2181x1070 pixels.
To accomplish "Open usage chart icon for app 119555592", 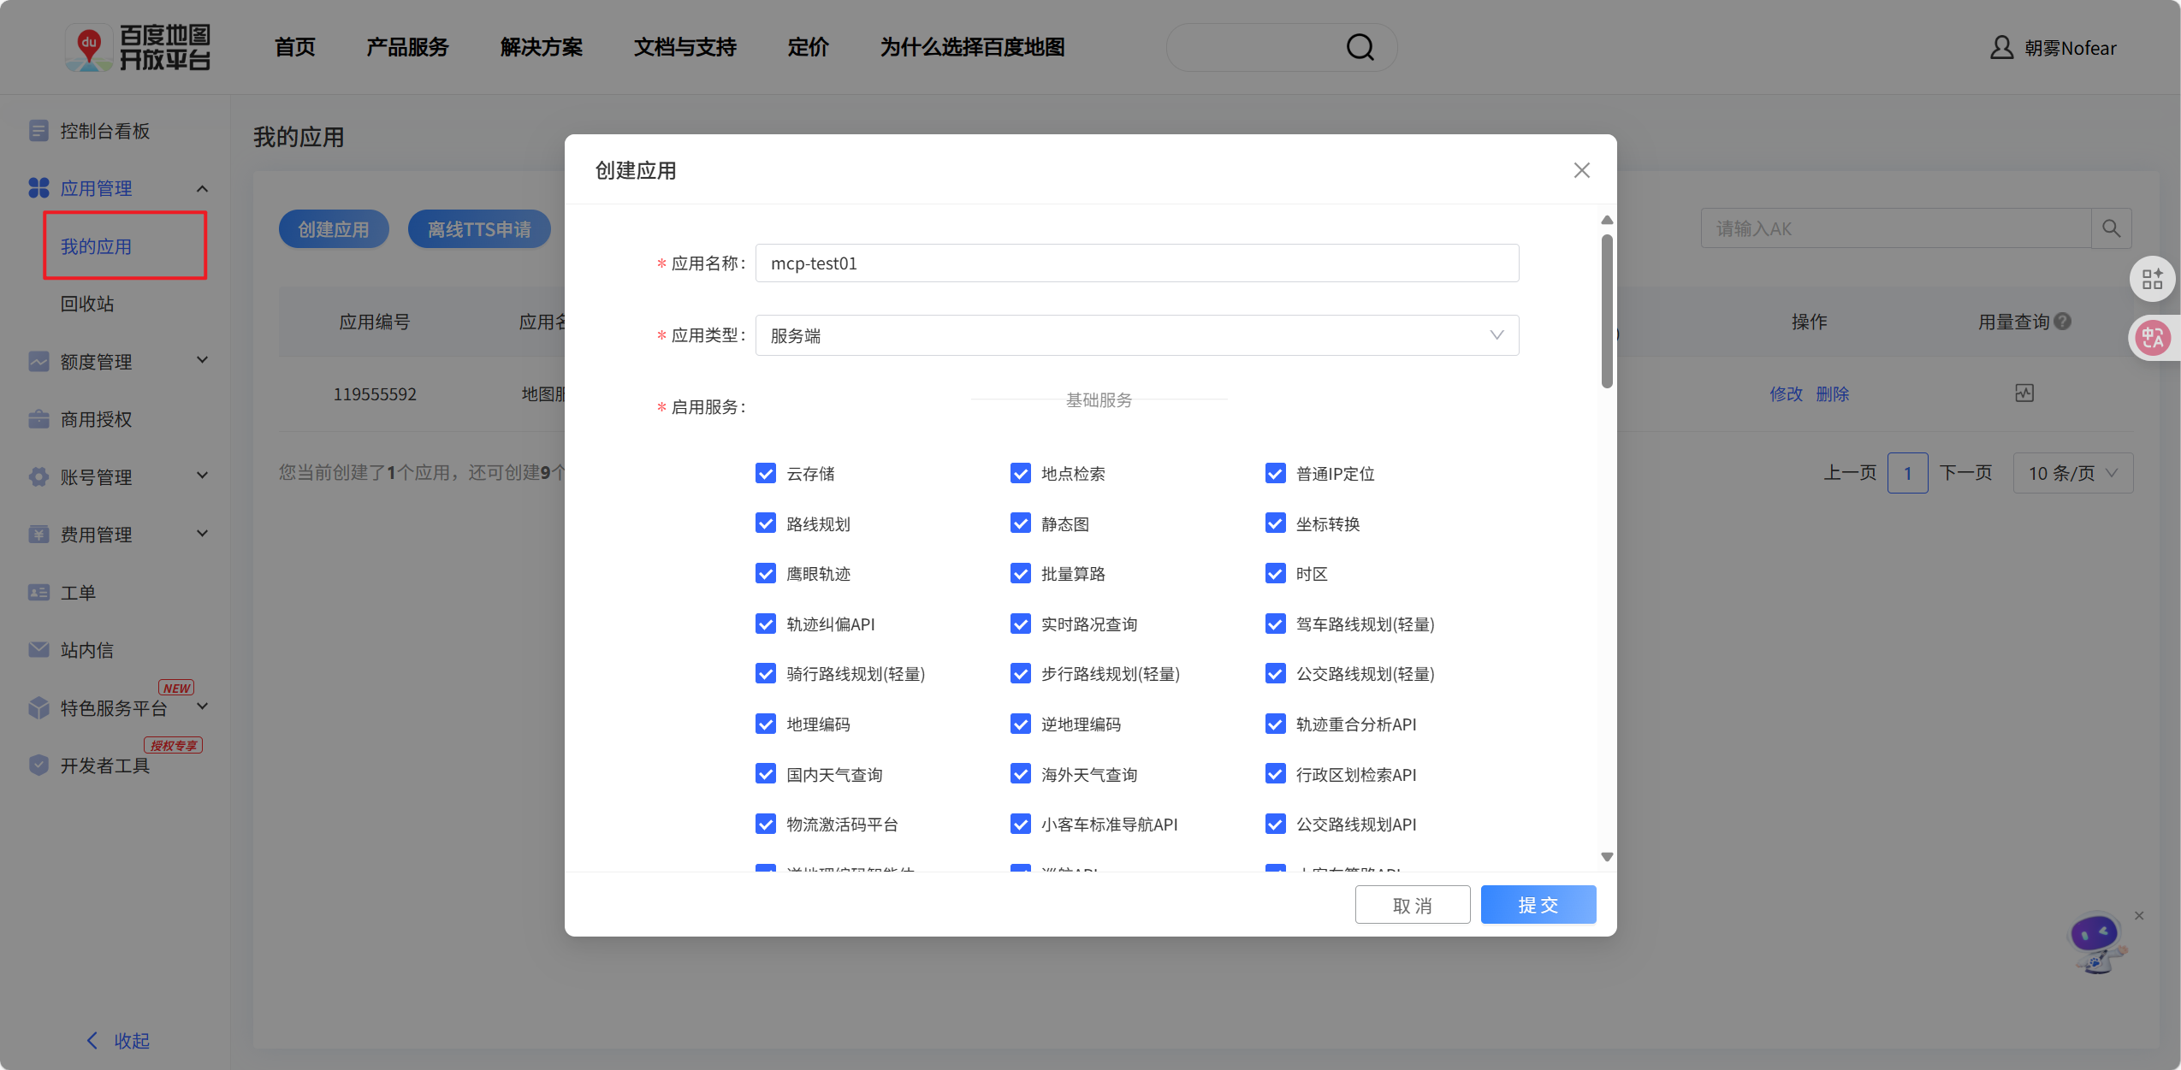I will point(2024,393).
